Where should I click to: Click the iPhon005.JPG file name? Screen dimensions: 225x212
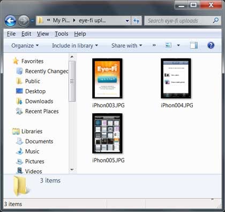click(108, 160)
